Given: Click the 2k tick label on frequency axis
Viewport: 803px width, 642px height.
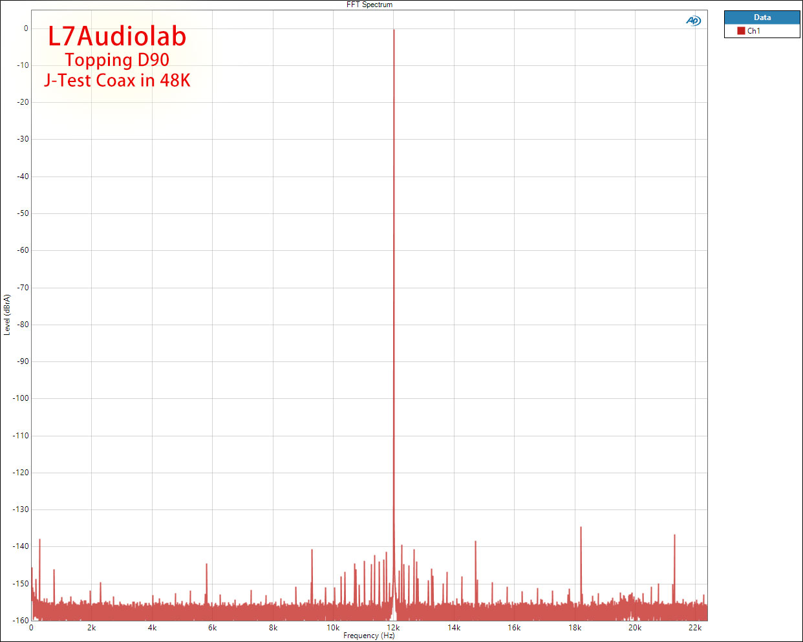Looking at the screenshot, I should click(x=92, y=628).
